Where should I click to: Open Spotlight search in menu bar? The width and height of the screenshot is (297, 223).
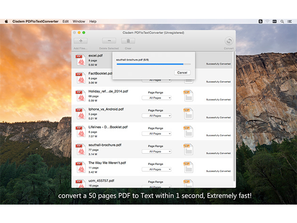tap(282, 21)
